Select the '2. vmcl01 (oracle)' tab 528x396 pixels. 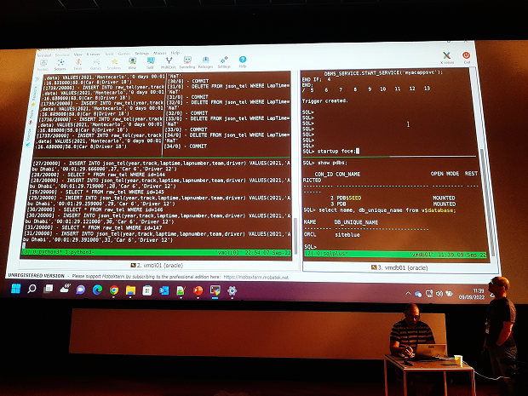[157, 266]
